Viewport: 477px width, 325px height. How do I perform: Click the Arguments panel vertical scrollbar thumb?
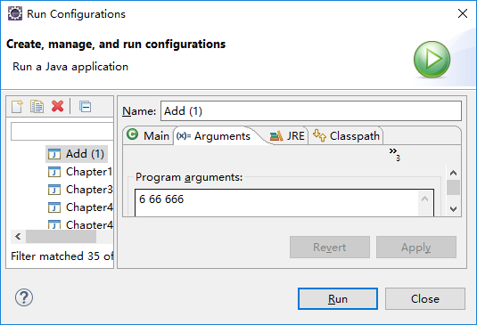(x=453, y=187)
